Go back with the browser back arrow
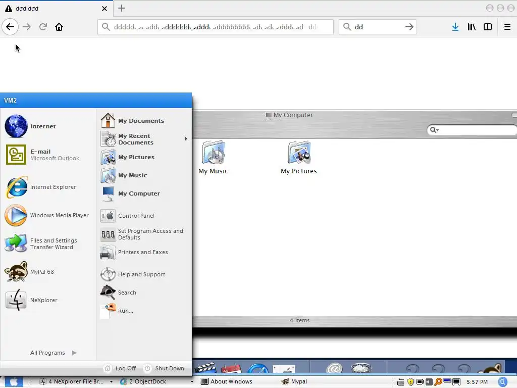This screenshot has width=517, height=388. click(x=10, y=27)
